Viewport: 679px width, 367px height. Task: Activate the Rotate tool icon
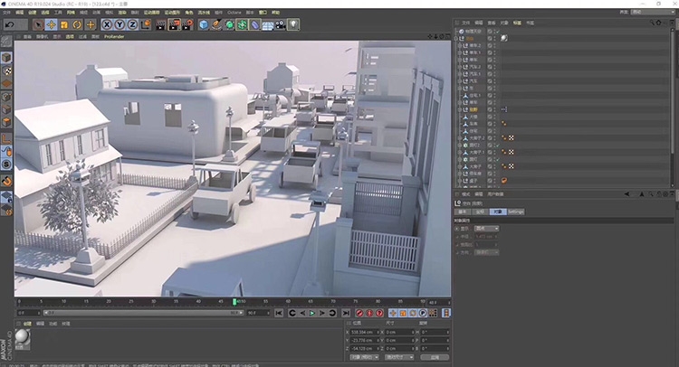77,24
